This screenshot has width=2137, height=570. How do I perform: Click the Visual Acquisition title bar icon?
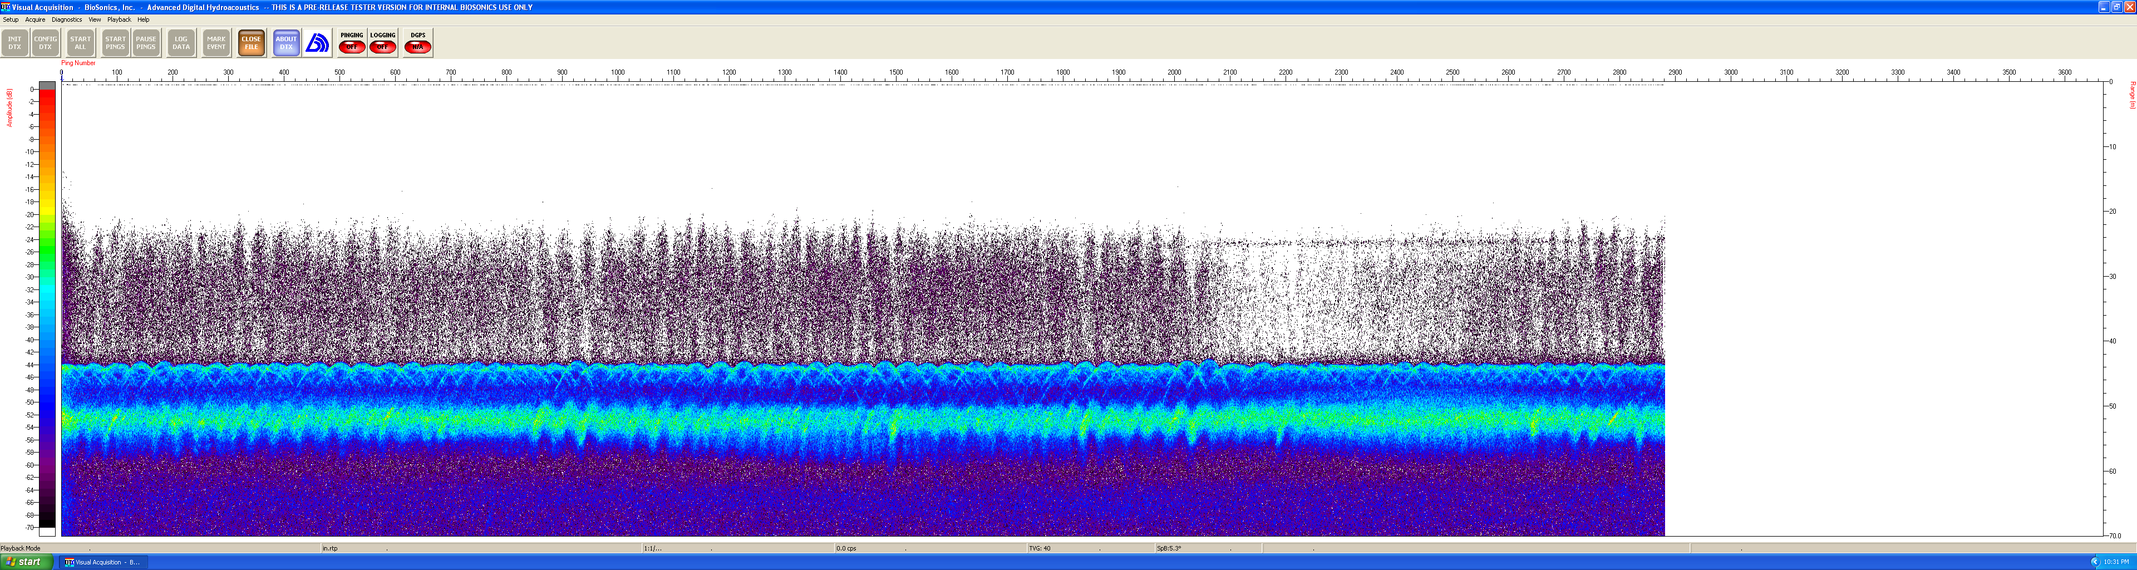pos(6,7)
